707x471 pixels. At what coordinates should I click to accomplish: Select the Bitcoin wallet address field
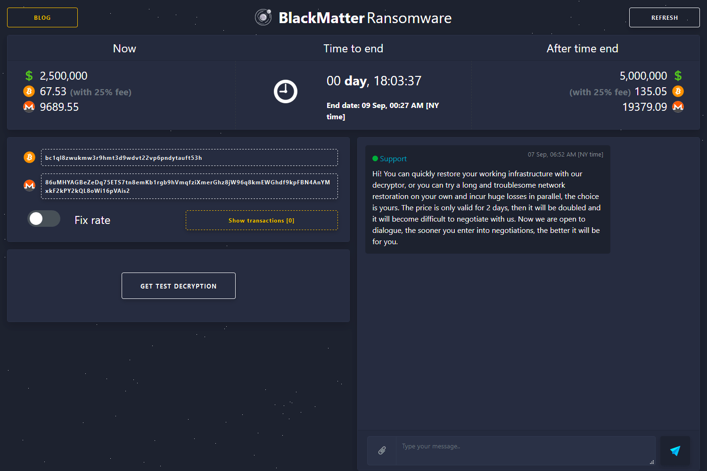pos(189,157)
